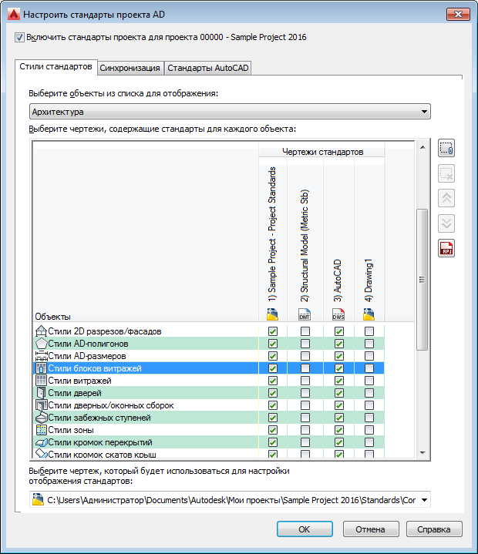The height and width of the screenshot is (554, 478).
Task: Click the move down double-chevron button
Action: coord(446,223)
